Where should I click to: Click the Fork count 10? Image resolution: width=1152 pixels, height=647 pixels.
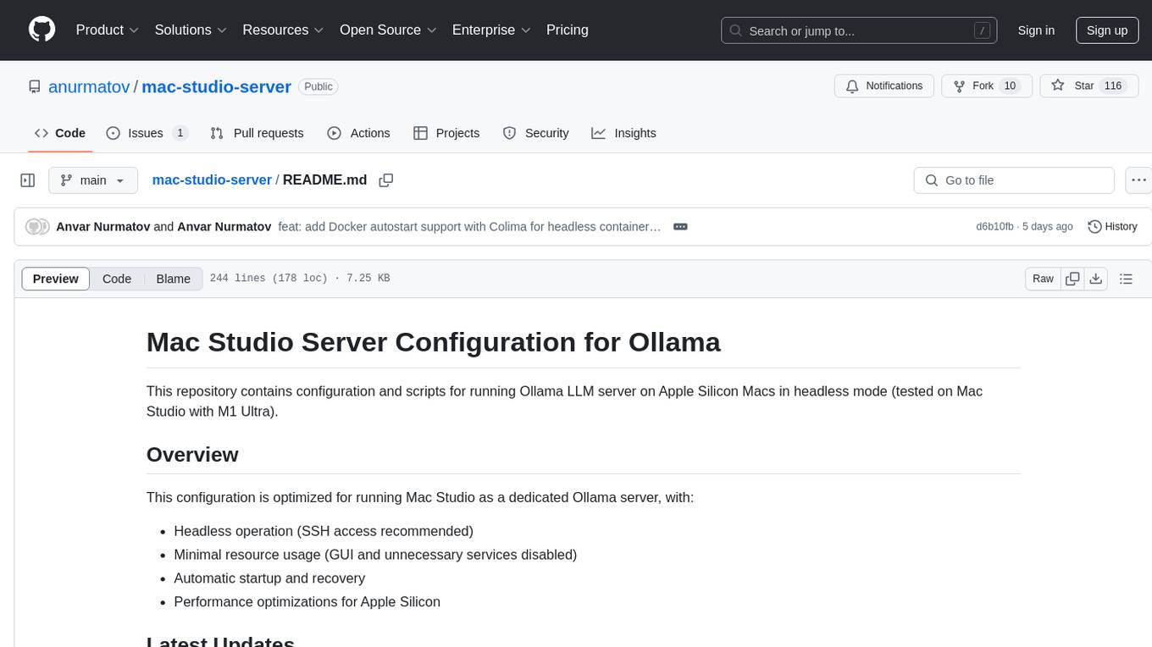pos(1009,86)
